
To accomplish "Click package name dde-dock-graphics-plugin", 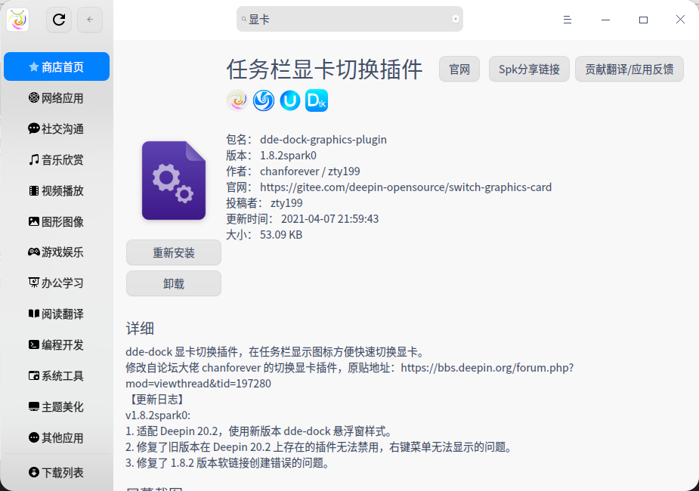I will pos(323,140).
